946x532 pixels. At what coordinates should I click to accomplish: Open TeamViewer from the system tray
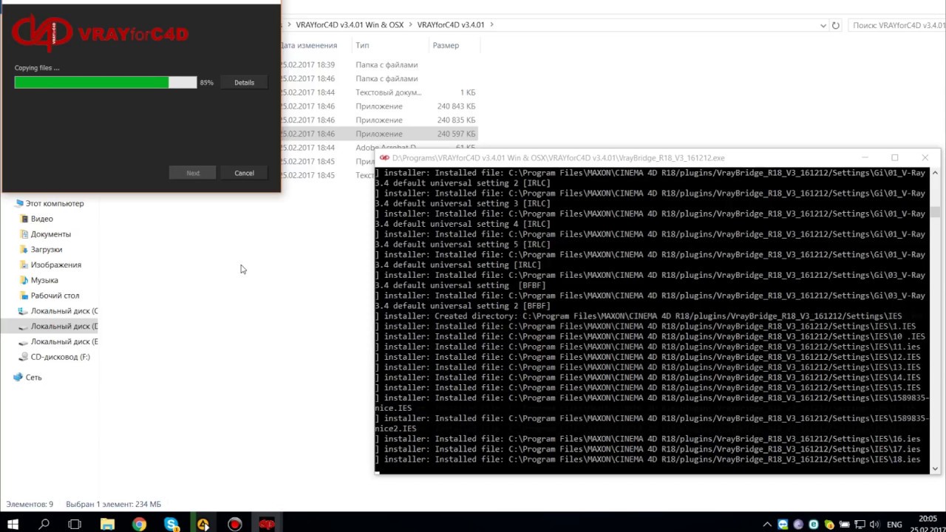(x=783, y=525)
